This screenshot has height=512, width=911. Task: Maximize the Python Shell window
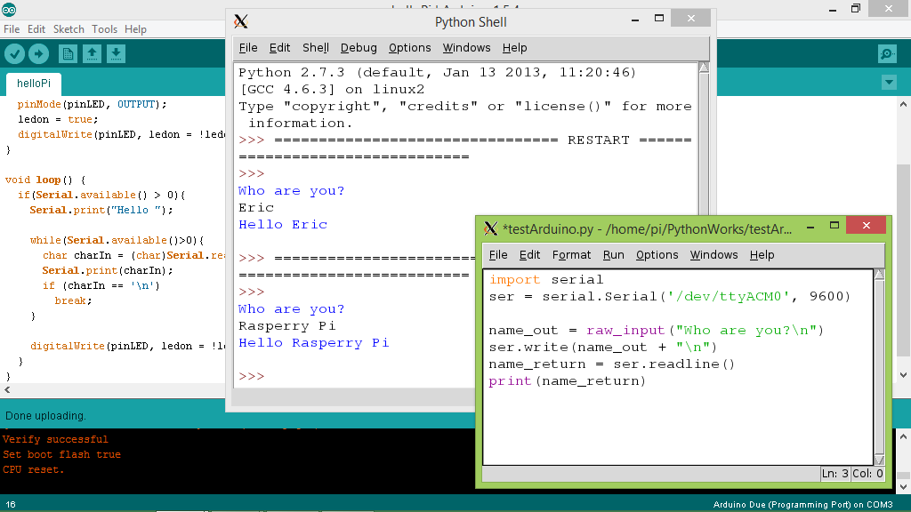[659, 19]
